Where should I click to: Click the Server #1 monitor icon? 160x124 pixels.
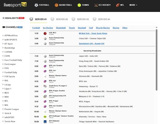(x=31, y=19)
